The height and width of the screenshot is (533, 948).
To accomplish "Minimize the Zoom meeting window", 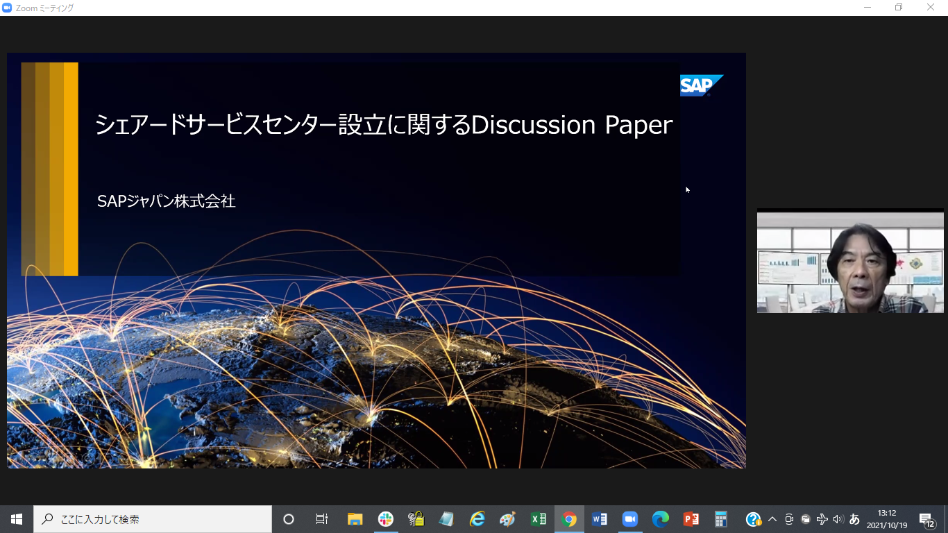I will pos(867,8).
